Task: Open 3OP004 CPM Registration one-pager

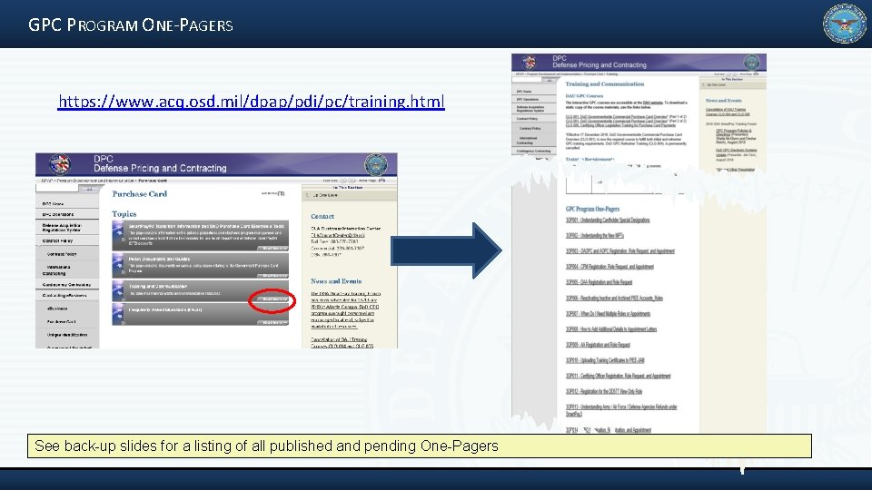Action: click(609, 267)
